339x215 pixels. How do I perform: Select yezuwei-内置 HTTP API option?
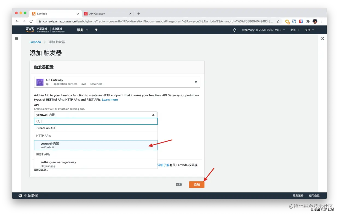click(96, 145)
